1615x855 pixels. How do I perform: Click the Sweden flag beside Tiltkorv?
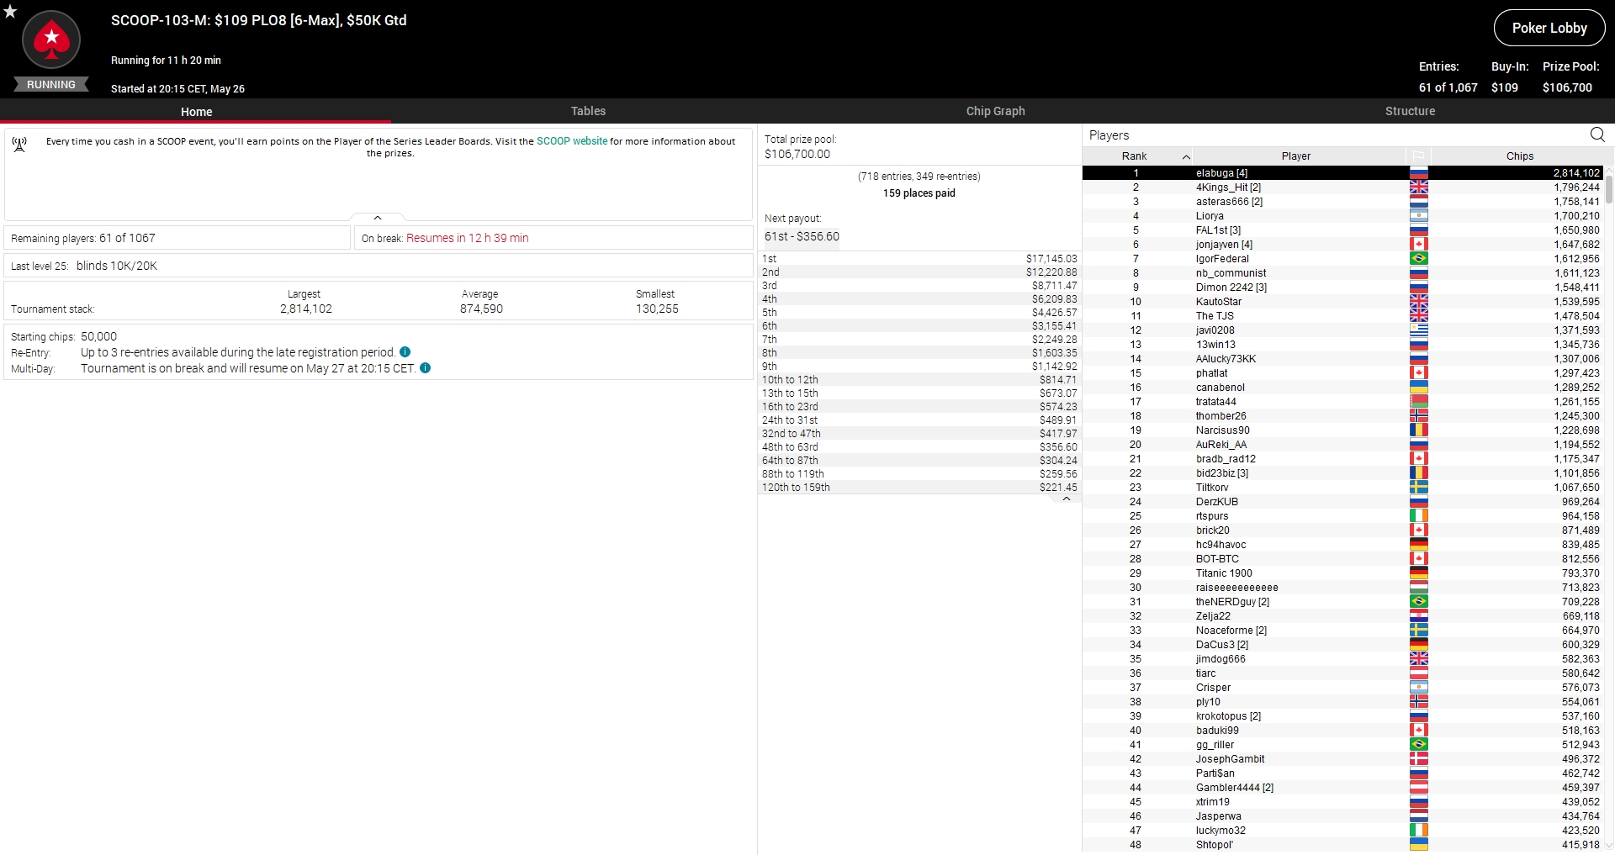click(1419, 488)
